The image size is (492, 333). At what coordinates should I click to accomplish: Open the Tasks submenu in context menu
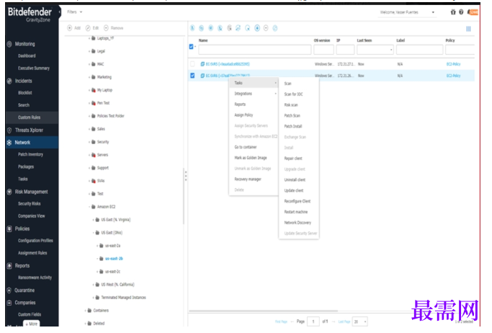click(x=254, y=83)
